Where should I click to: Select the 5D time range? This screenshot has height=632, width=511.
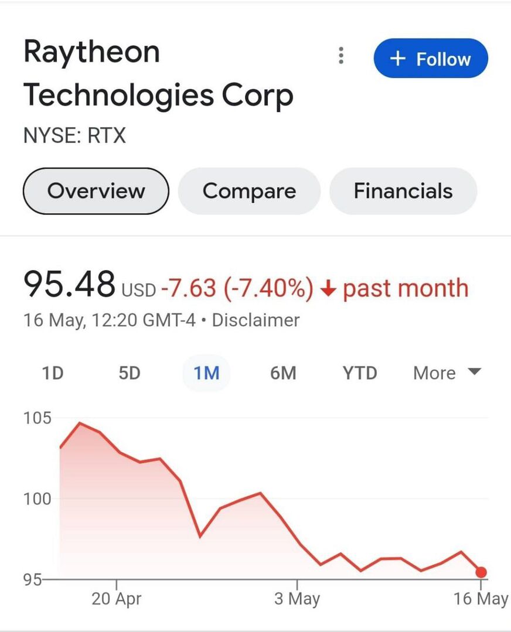pos(130,373)
